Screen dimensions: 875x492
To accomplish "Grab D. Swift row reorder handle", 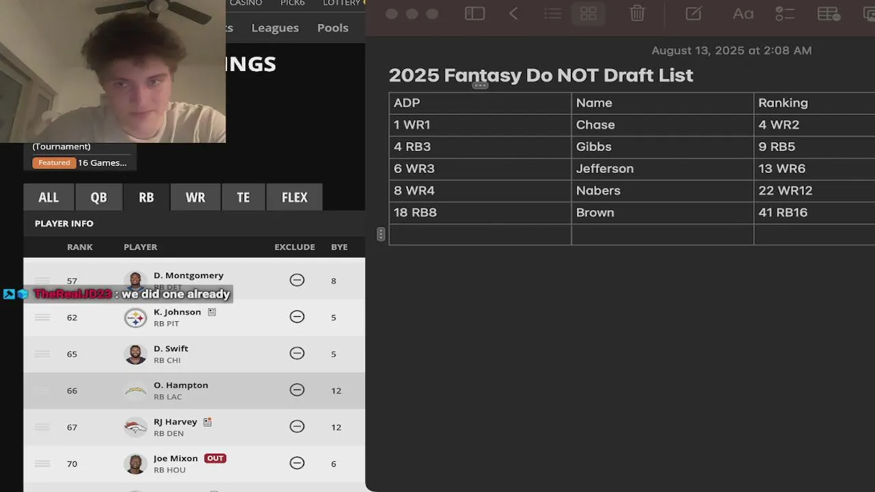I will (x=42, y=354).
